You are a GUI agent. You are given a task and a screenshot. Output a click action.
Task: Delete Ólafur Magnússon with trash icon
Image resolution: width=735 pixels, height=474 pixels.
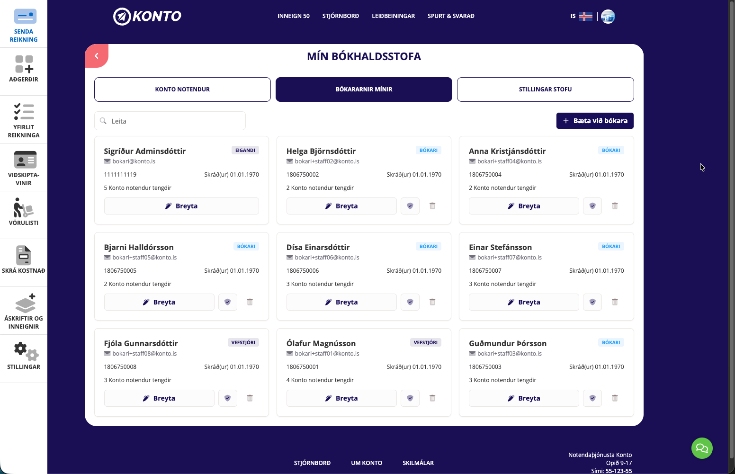[432, 398]
